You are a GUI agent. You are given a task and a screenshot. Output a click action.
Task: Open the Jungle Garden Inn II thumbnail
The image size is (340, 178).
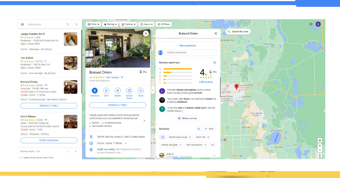71,39
